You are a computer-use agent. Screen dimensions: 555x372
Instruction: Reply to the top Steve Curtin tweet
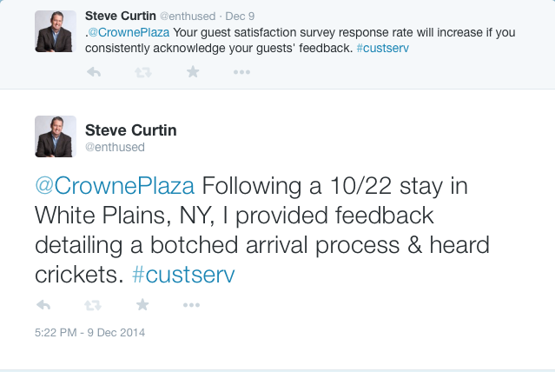(94, 73)
